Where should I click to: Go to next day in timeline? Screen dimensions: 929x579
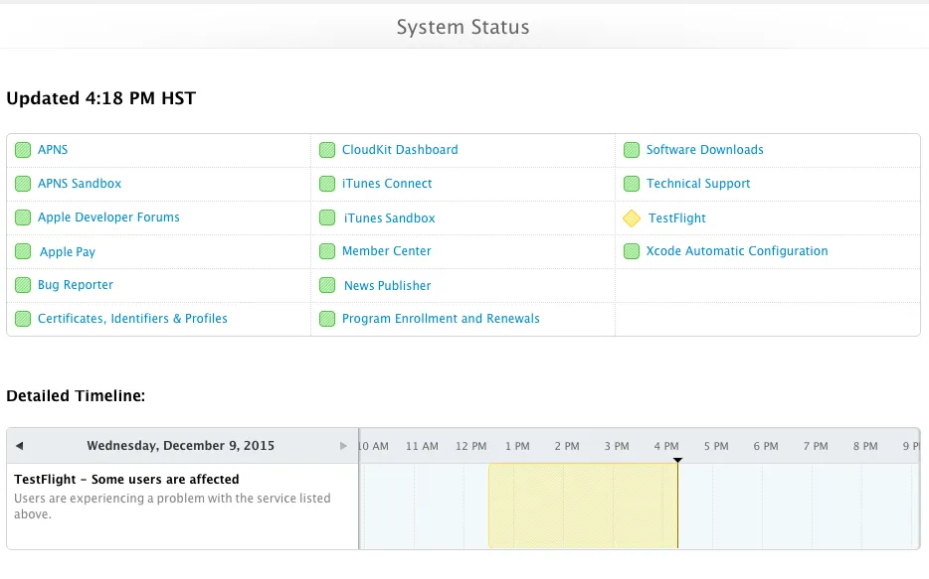click(x=344, y=446)
